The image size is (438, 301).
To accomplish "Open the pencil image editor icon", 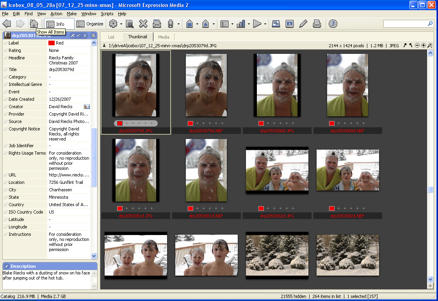I will coord(303,24).
